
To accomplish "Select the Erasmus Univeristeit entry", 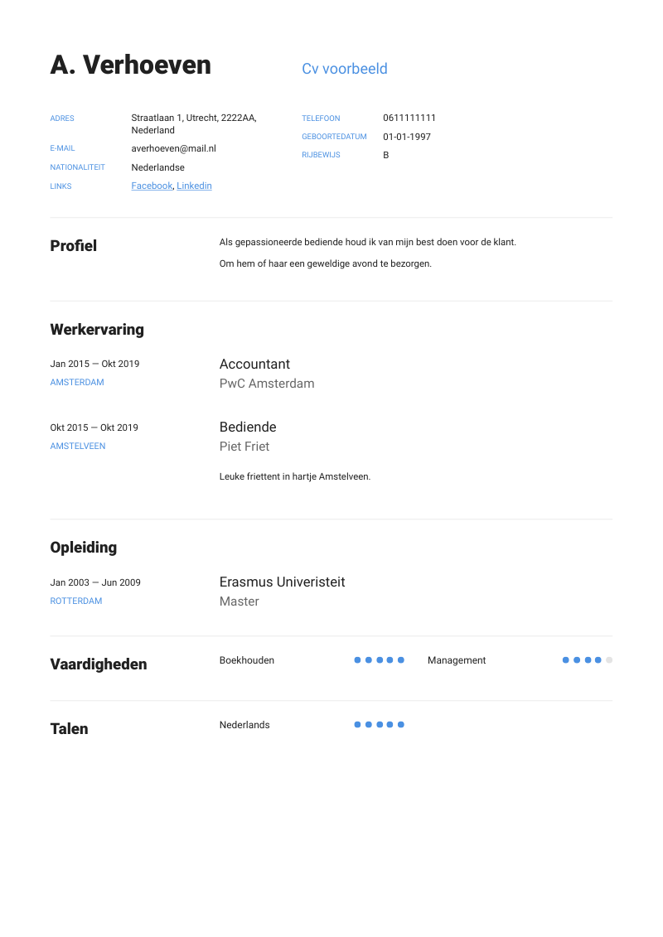I will click(282, 582).
